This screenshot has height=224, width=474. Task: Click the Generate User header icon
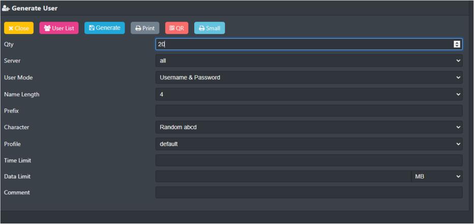point(6,8)
